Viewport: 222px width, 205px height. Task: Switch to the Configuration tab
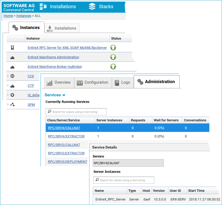coord(93,83)
